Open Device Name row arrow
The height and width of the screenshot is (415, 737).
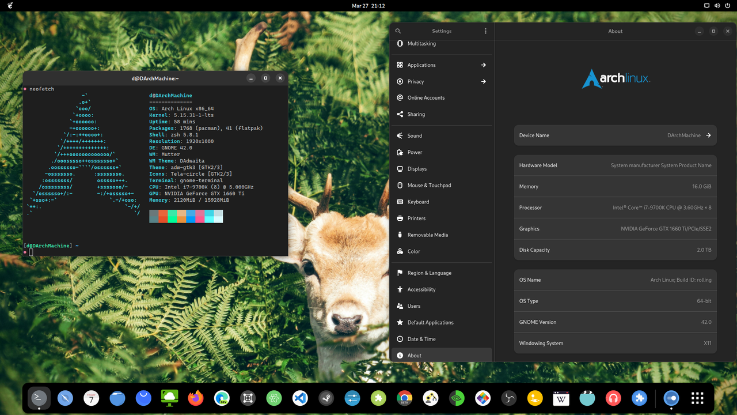point(708,135)
